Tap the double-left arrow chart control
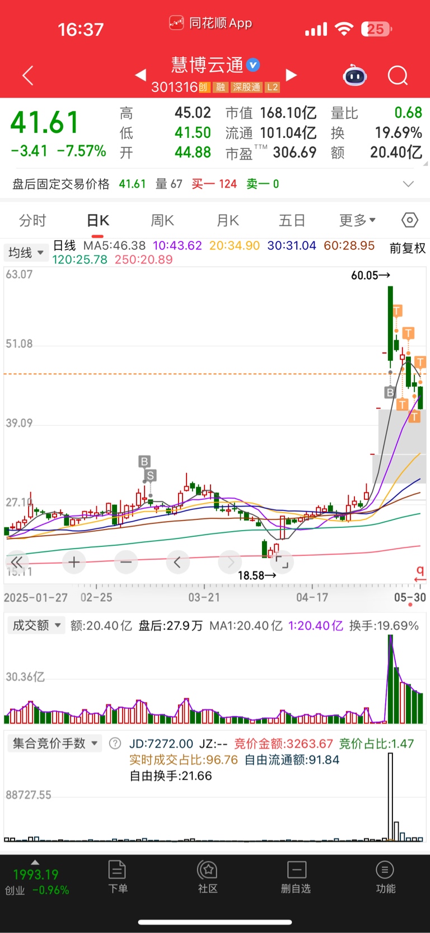Screen dimensions: 430x933 pos(17,562)
